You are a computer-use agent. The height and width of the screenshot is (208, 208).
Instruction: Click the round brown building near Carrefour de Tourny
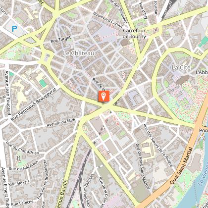point(125,43)
